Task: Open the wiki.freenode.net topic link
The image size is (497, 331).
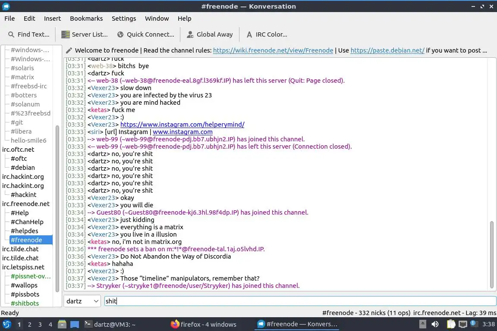Action: pos(273,50)
